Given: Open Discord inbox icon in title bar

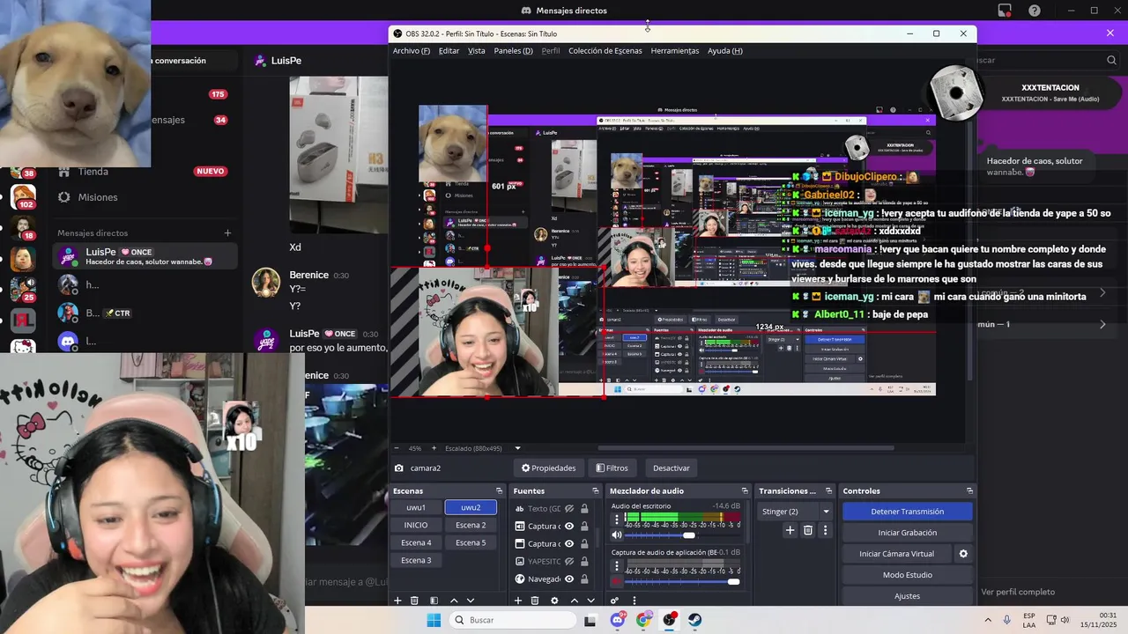Looking at the screenshot, I should pyautogui.click(x=1005, y=11).
